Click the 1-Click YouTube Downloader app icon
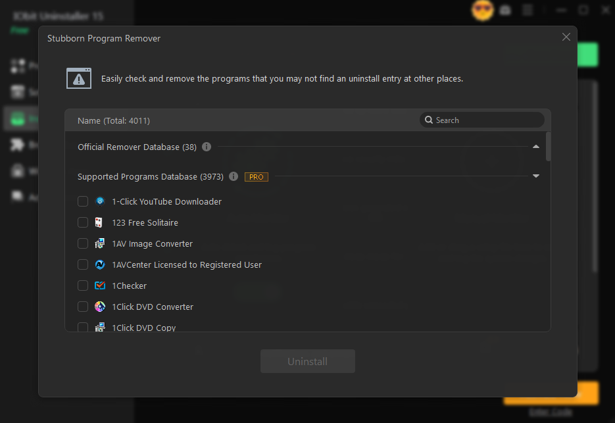Screen dimensions: 615x423 click(99, 201)
